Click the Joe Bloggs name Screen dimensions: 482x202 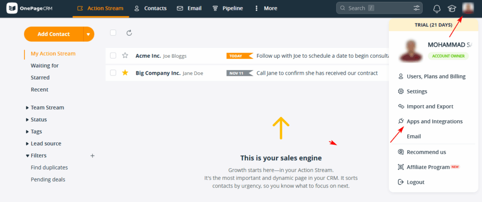click(x=175, y=56)
